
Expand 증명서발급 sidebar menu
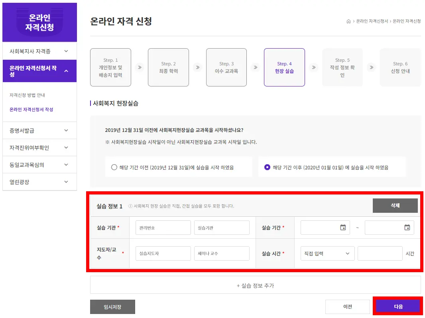(x=39, y=131)
